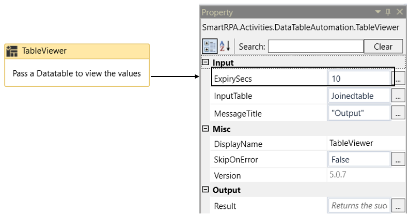Open expression editor for ExpirySecs
Viewport: 409px width, 215px height.
click(x=399, y=79)
